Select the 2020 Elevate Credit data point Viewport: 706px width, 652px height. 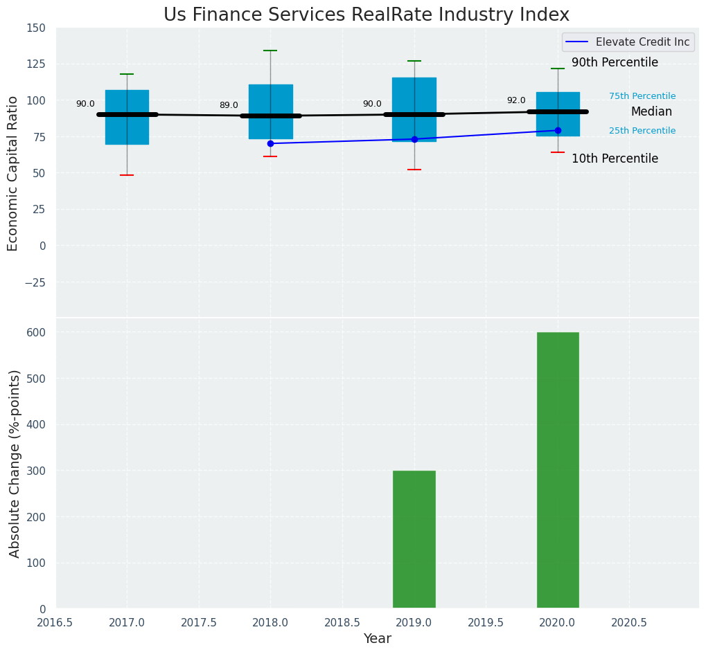point(558,130)
